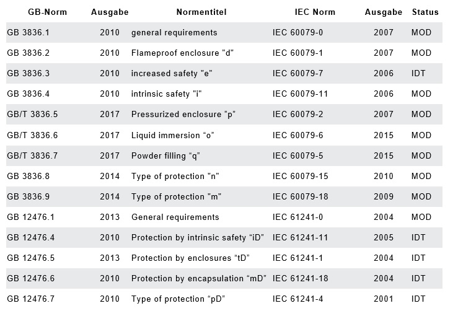Click Protection by intrinsic safety "iD" title

point(198,237)
